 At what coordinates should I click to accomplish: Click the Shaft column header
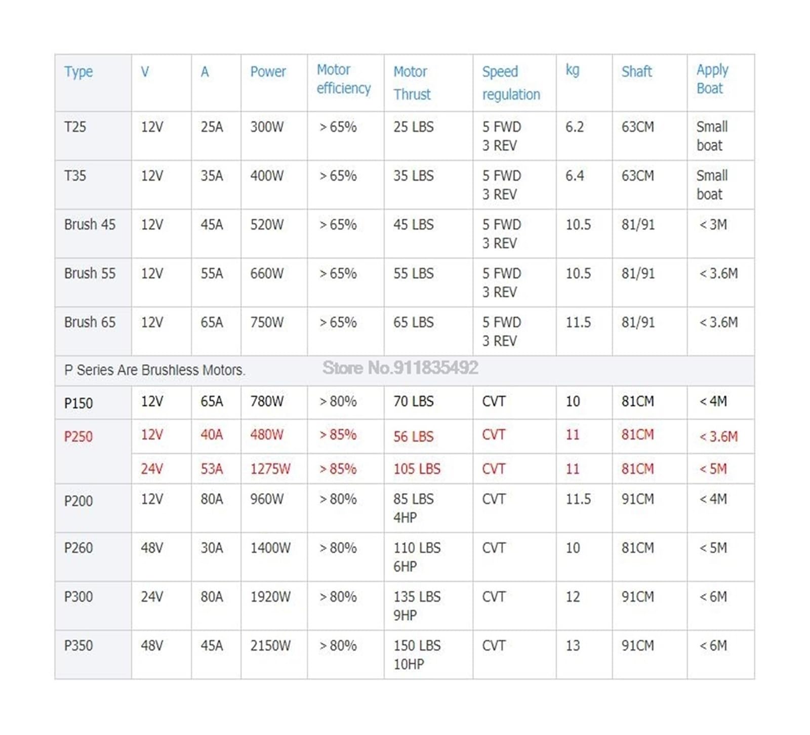pos(636,72)
